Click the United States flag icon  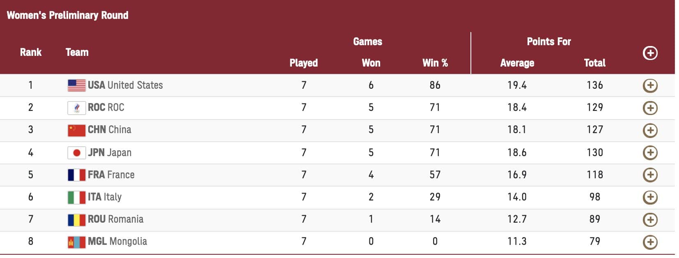tap(76, 85)
